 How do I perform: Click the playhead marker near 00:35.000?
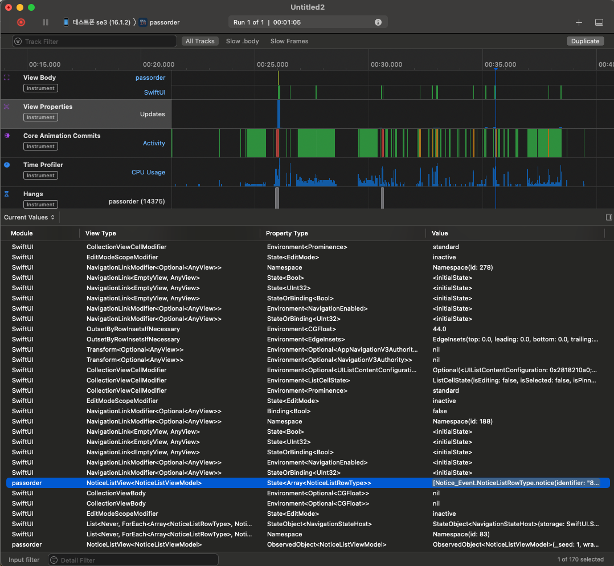496,70
